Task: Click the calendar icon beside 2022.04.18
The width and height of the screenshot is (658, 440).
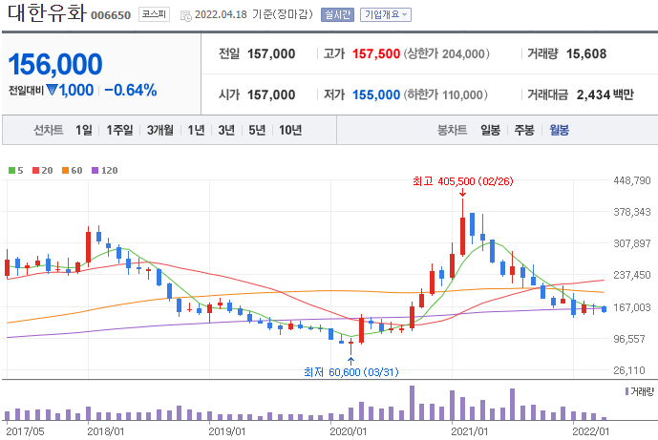Action: (185, 15)
